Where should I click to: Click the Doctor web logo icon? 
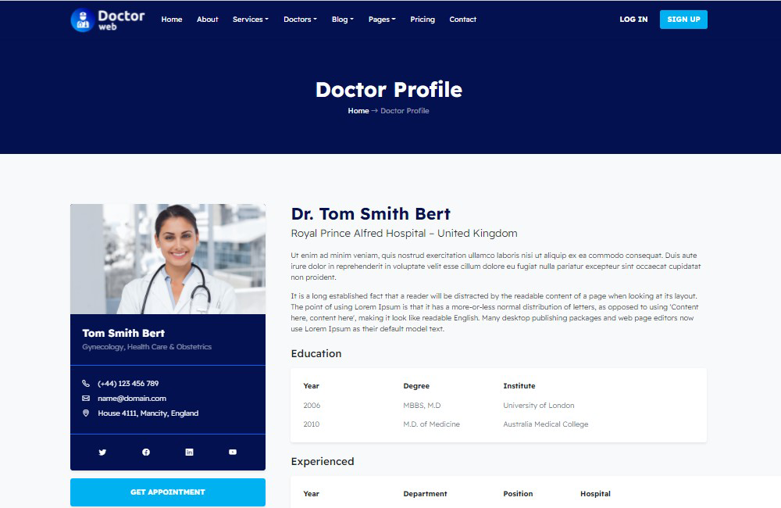pyautogui.click(x=82, y=20)
